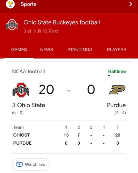Image resolution: width=138 pixels, height=173 pixels.
Task: Go to the PLAYERS tab
Action: point(117,49)
